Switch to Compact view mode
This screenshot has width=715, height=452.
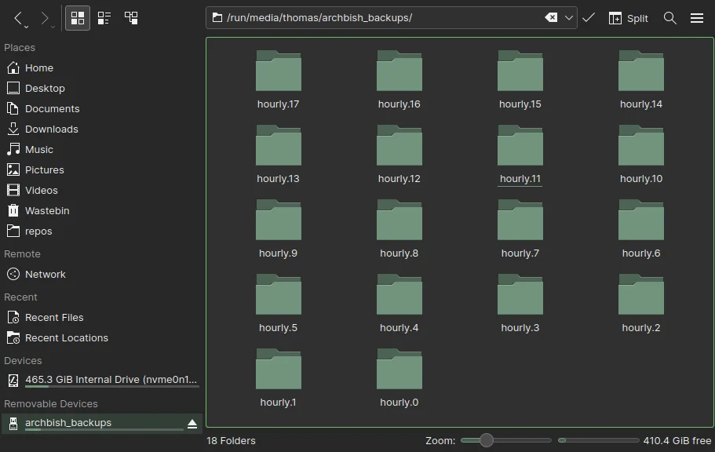point(104,18)
